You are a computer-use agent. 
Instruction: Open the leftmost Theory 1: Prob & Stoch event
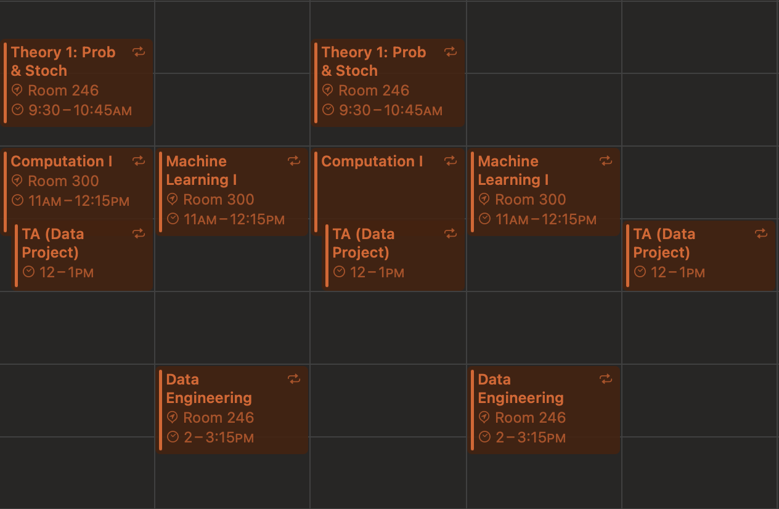[63, 61]
